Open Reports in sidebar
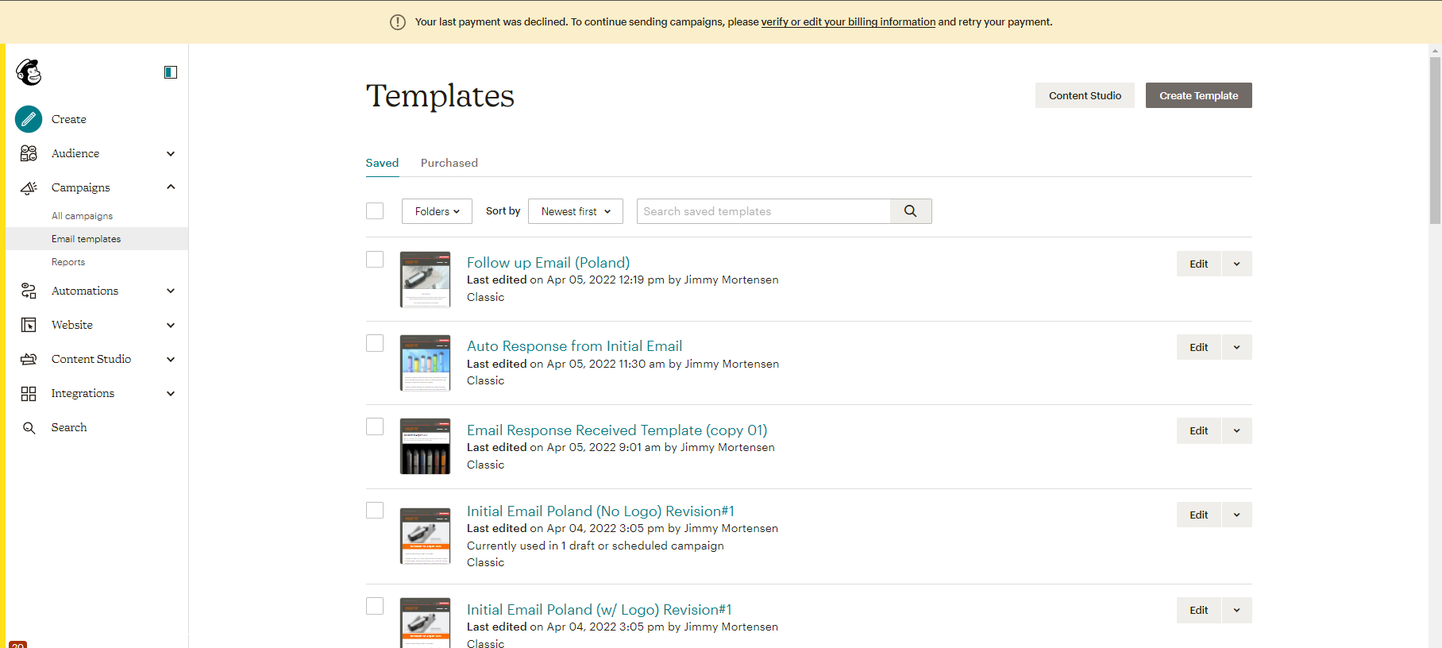Image resolution: width=1442 pixels, height=648 pixels. coord(68,262)
